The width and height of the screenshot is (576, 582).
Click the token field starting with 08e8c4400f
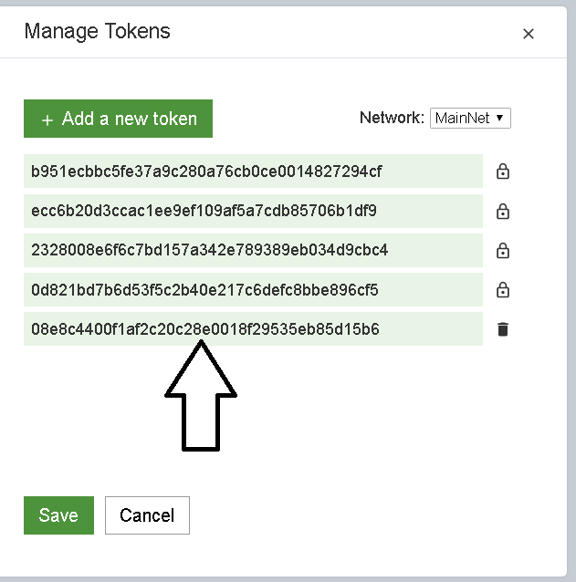(x=253, y=329)
